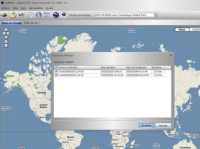Pan map right arrow control
Screen dimensions: 200x149
[8, 33]
